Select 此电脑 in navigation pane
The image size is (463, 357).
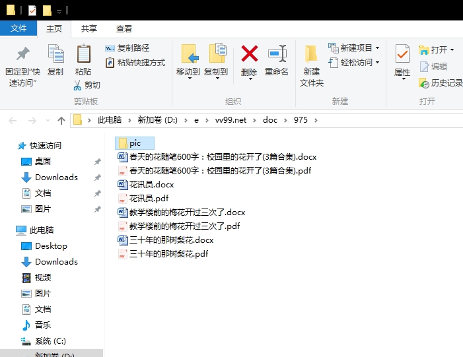[x=34, y=230]
